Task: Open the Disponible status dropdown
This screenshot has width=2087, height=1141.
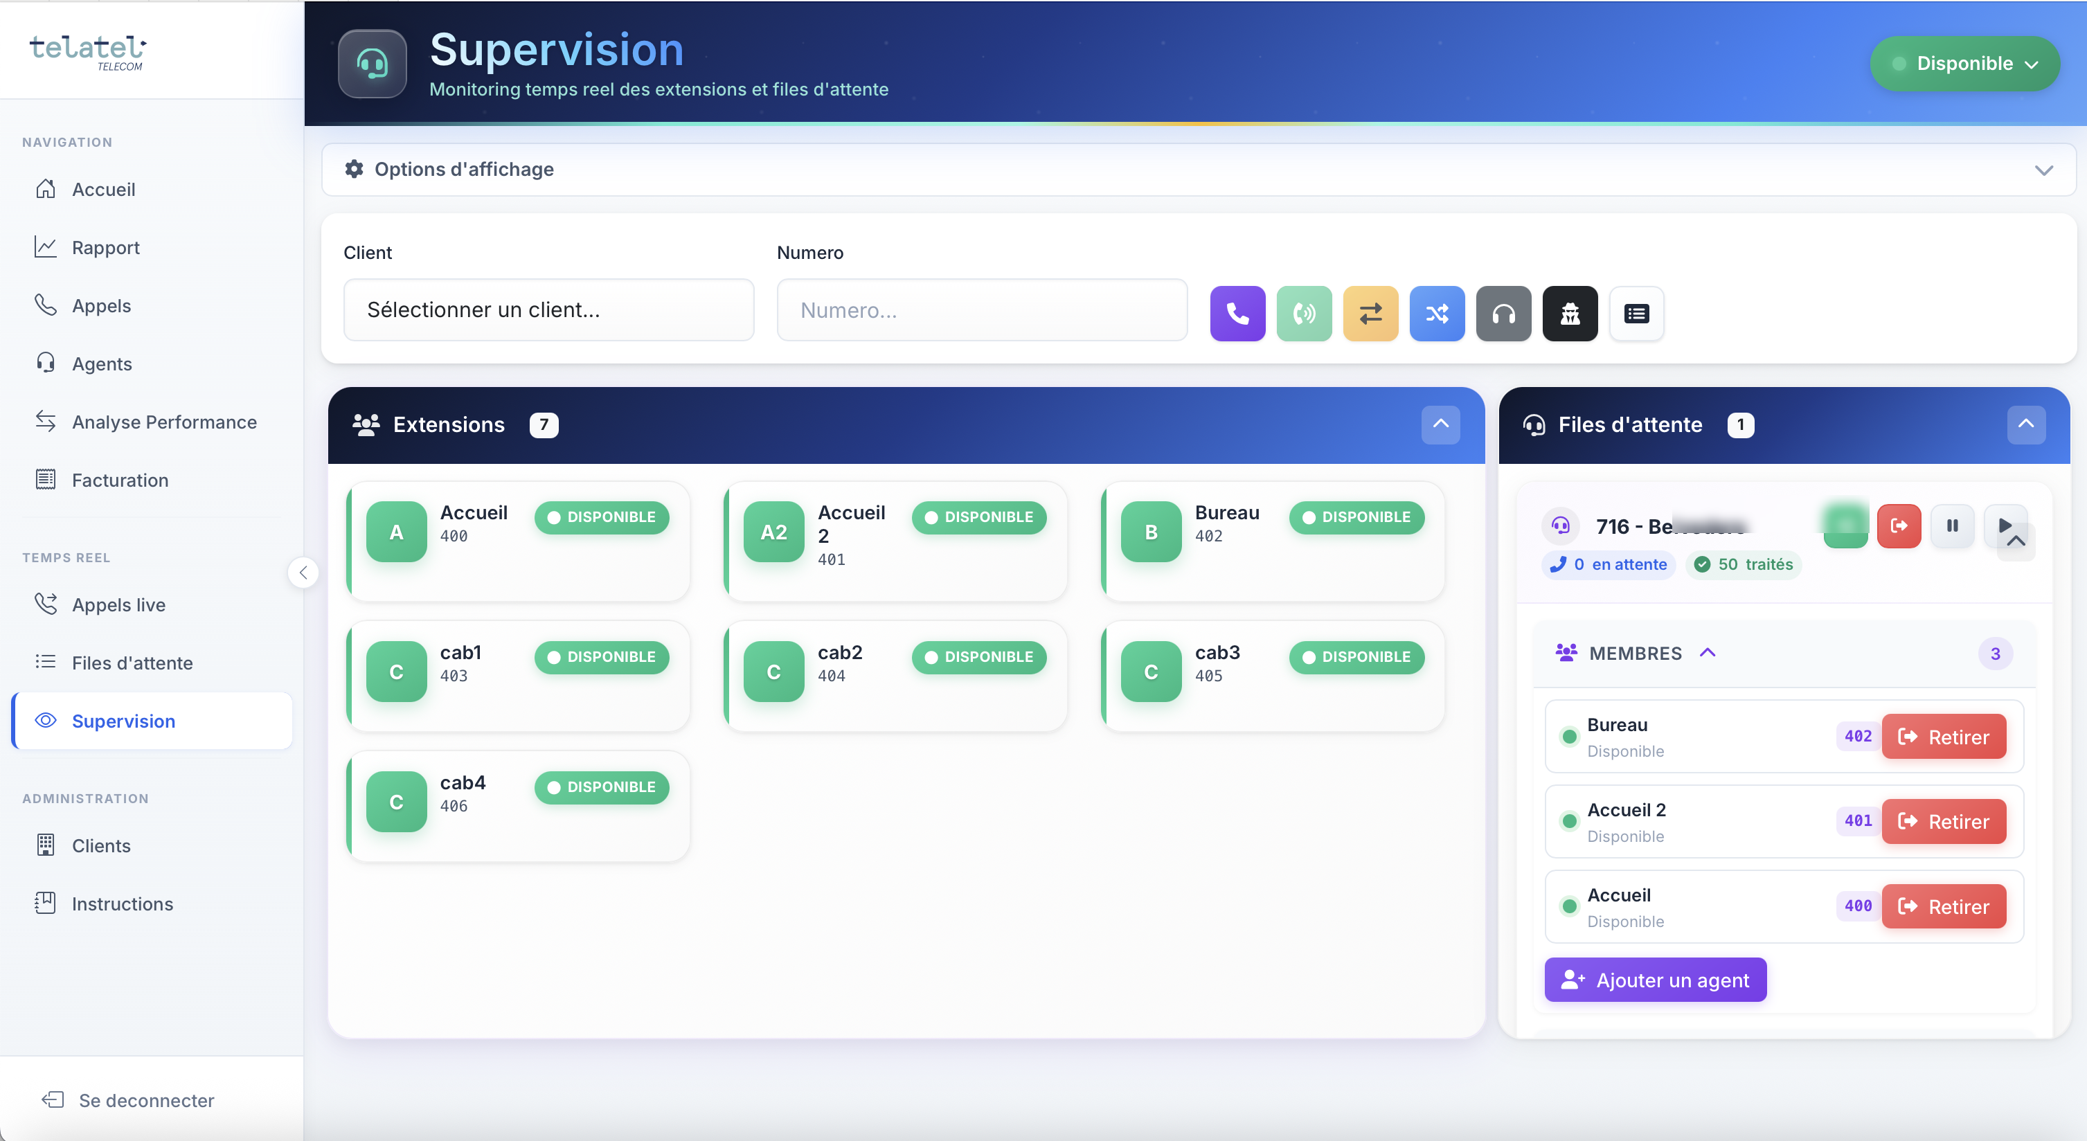Action: point(1964,63)
